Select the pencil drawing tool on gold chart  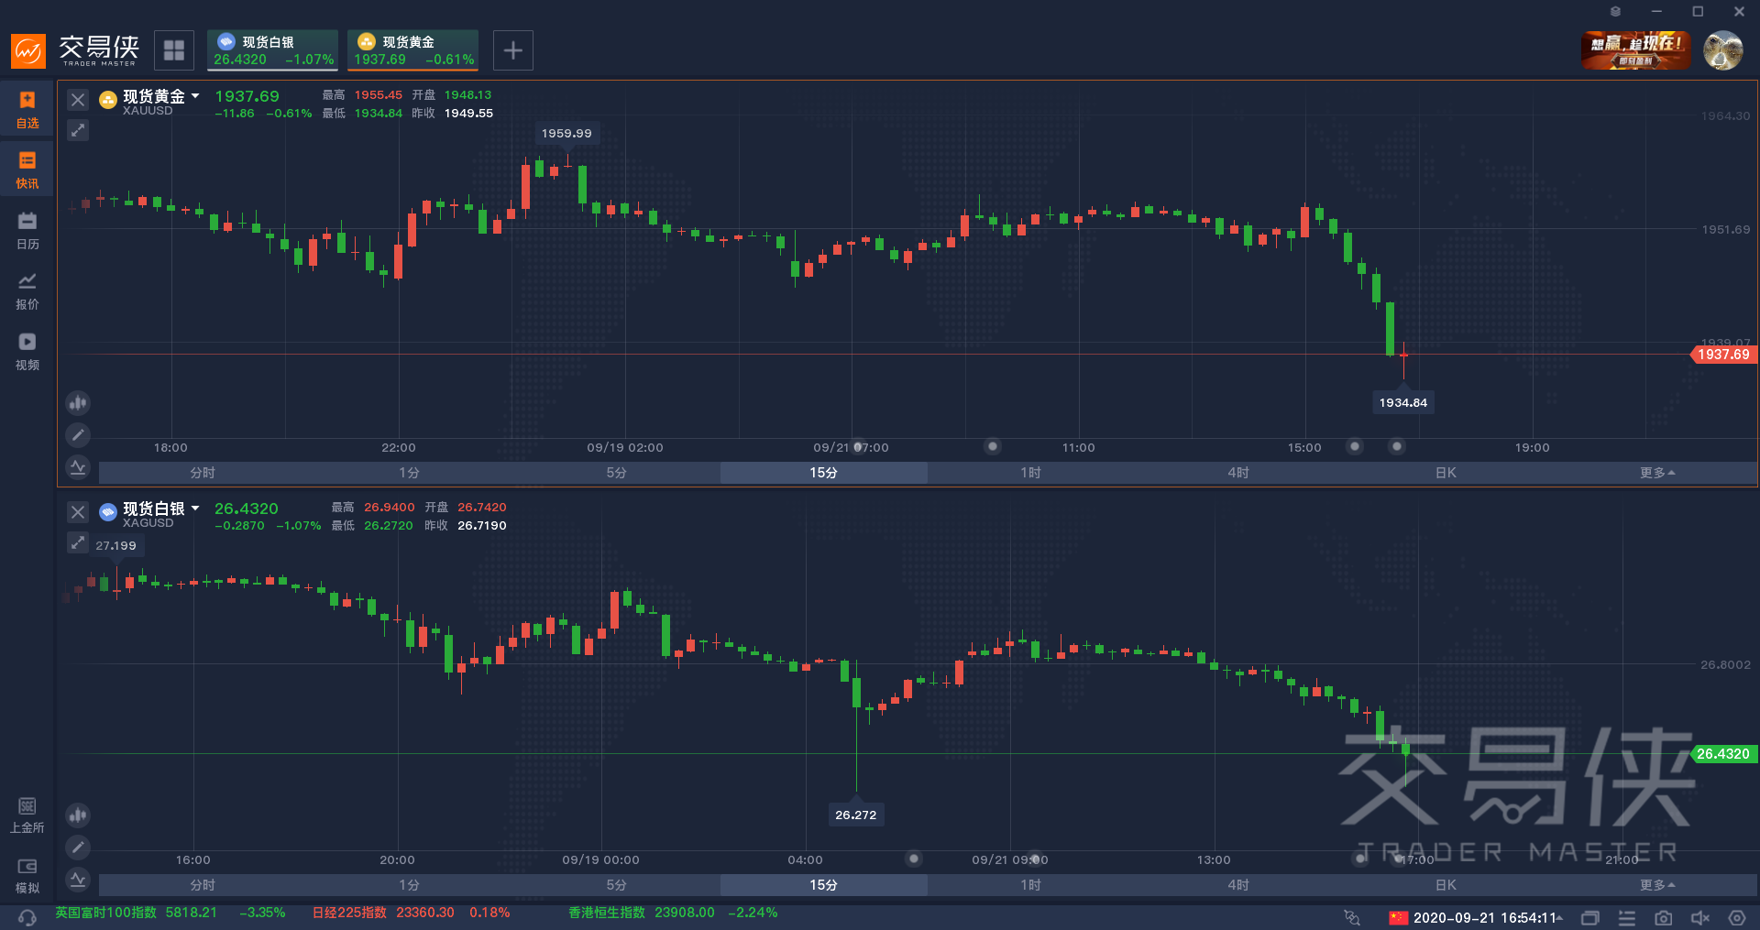pyautogui.click(x=78, y=434)
